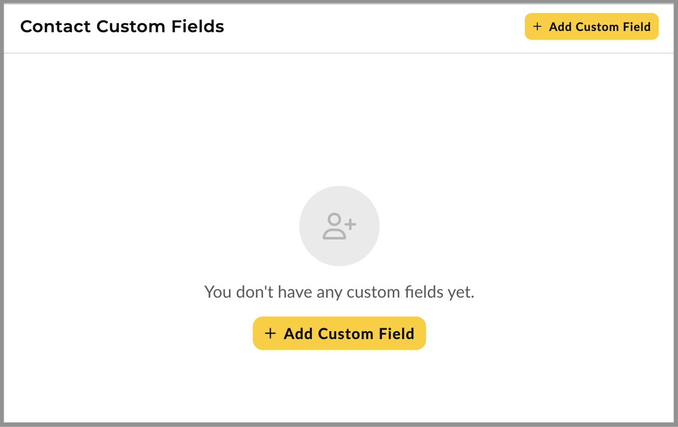Click 'You don't have any custom fields yet'
Image resolution: width=678 pixels, height=427 pixels.
[x=340, y=291]
